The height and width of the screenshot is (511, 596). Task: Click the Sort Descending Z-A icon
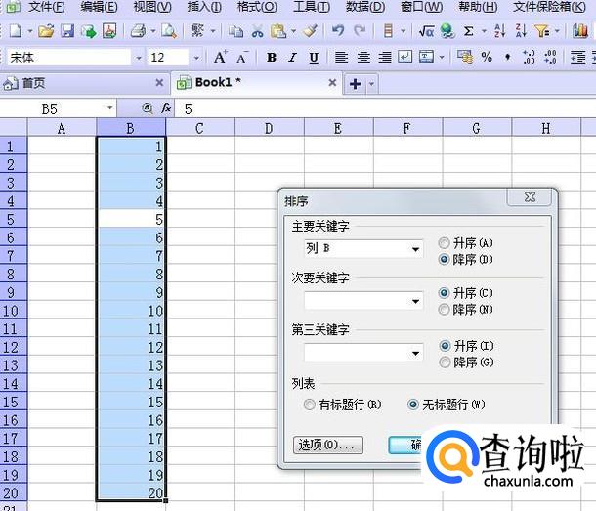521,31
